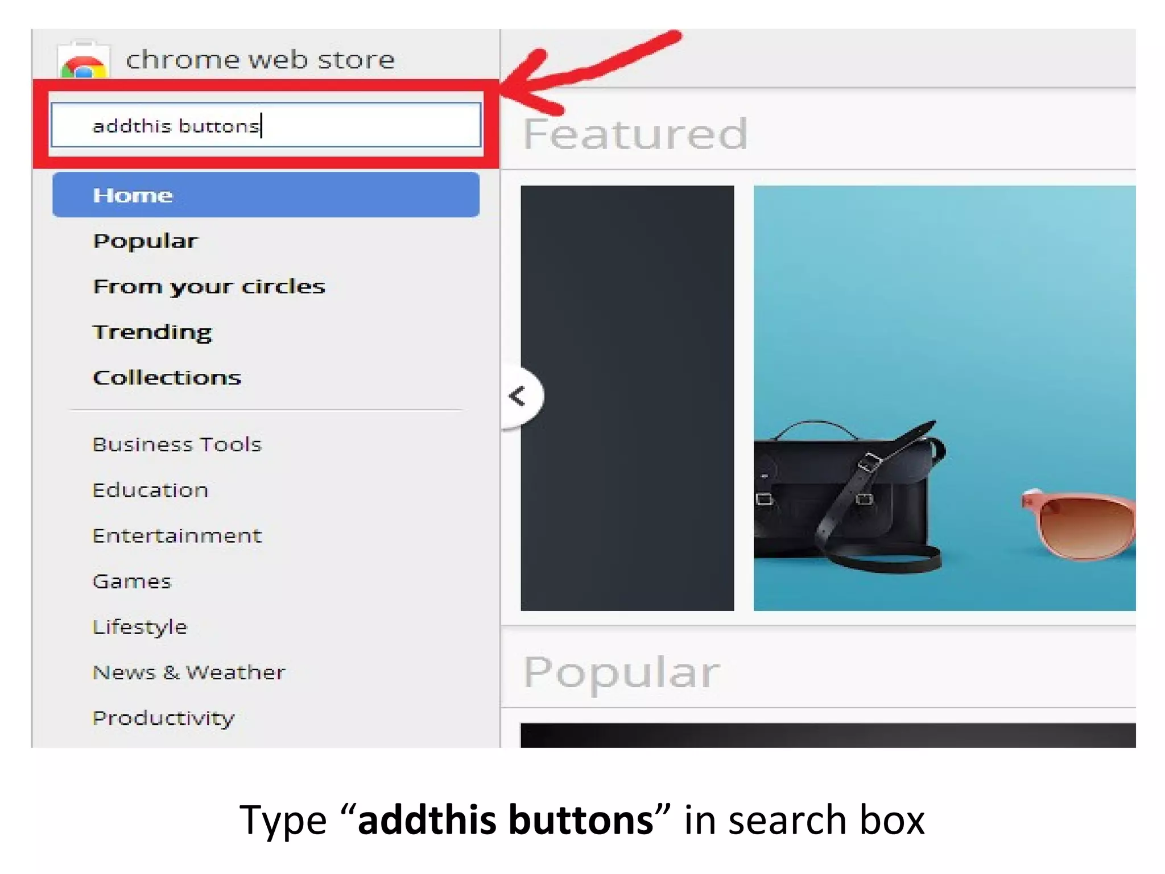Browse the Productivity category
Image resolution: width=1165 pixels, height=874 pixels.
click(x=163, y=718)
